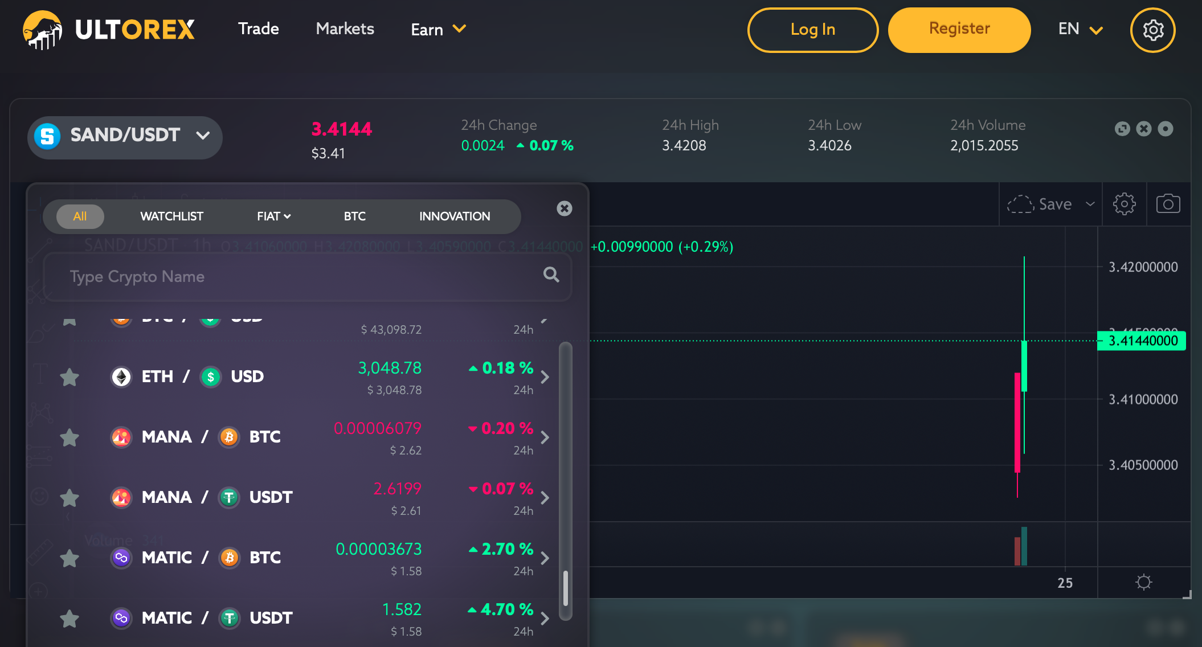Click the MATIC icon in MATIC/USDT row

point(121,618)
